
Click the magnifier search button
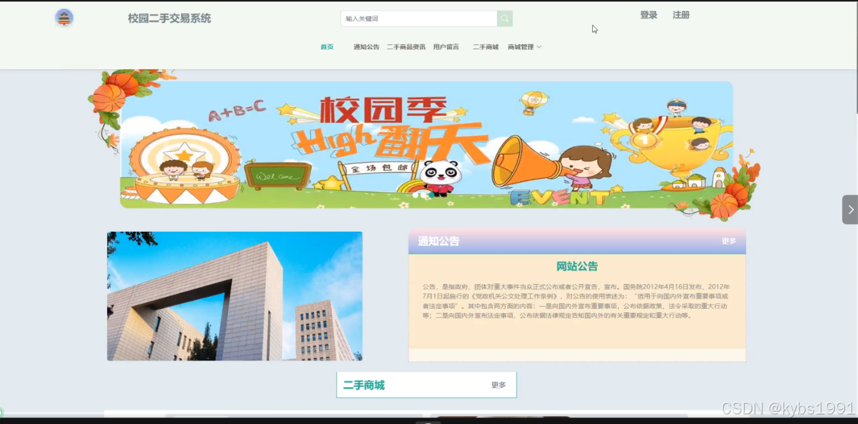point(505,19)
